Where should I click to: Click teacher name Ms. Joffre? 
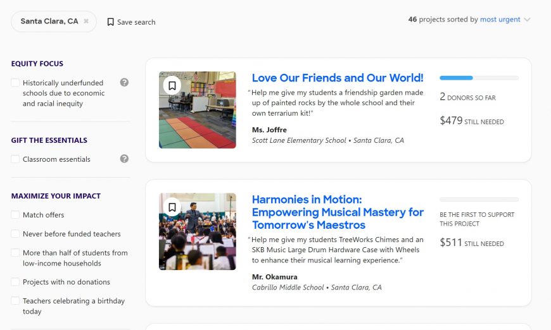pyautogui.click(x=269, y=130)
